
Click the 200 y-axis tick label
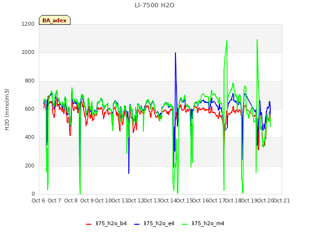(30, 166)
